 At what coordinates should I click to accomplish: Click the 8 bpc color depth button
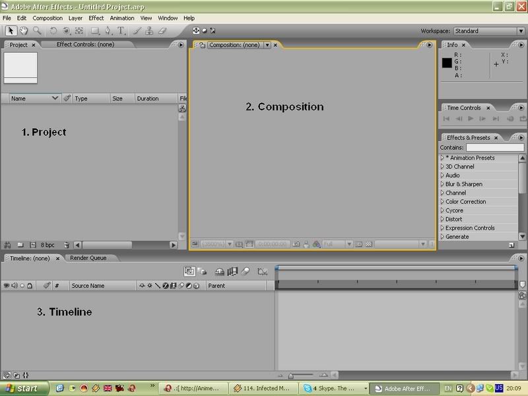[48, 245]
